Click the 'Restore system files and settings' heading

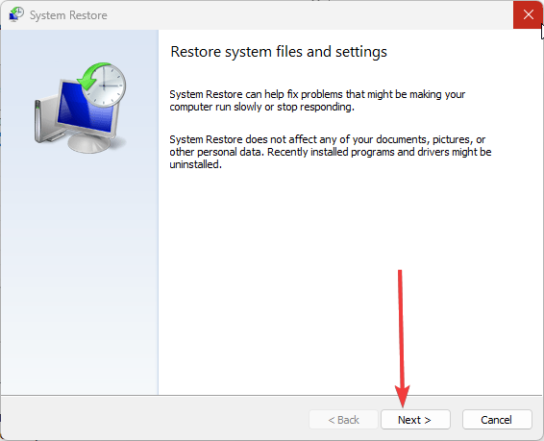click(x=279, y=52)
